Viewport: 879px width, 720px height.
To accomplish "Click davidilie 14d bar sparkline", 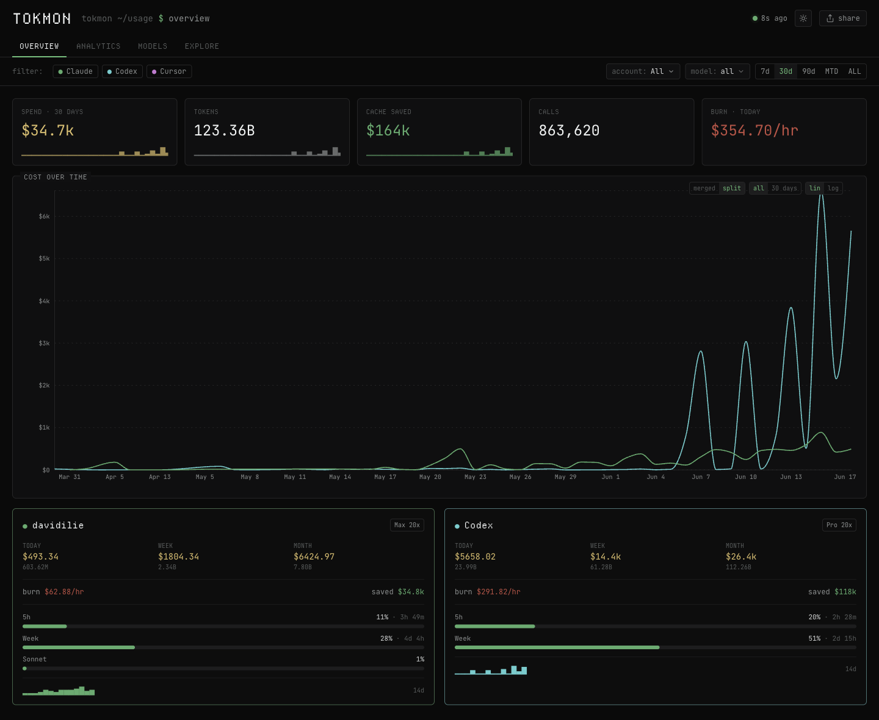I will [59, 691].
